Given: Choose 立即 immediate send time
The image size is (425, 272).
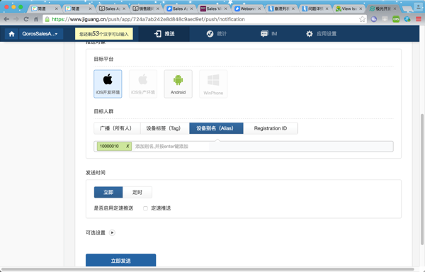Looking at the screenshot, I should pos(108,193).
